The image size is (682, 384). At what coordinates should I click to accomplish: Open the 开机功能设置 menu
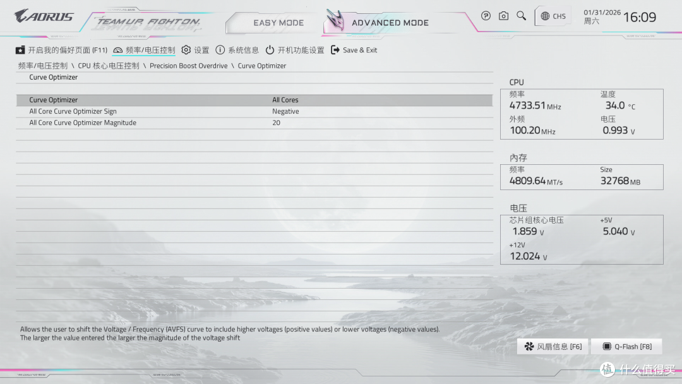295,50
